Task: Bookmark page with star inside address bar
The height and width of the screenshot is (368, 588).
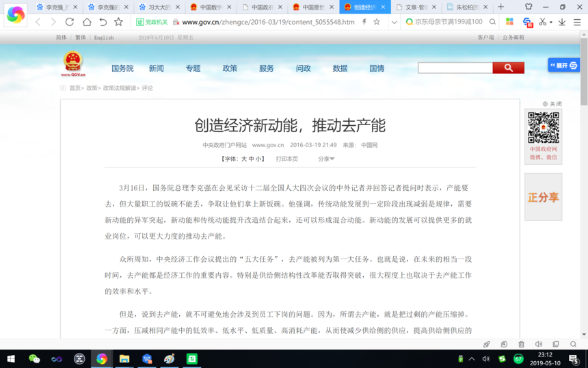Action: point(377,22)
